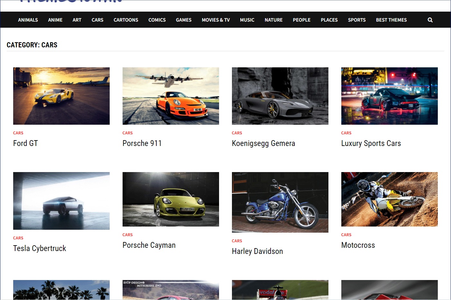Open the Places category
Viewport: 451px width, 300px height.
(329, 20)
